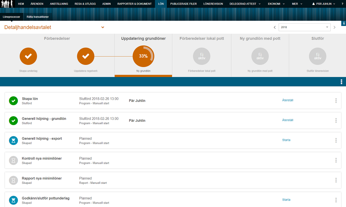Open the 2018 year dropdown
The width and height of the screenshot is (346, 207).
(x=305, y=27)
